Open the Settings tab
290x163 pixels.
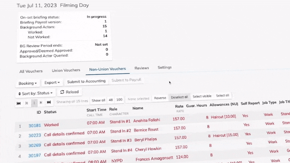pyautogui.click(x=165, y=67)
